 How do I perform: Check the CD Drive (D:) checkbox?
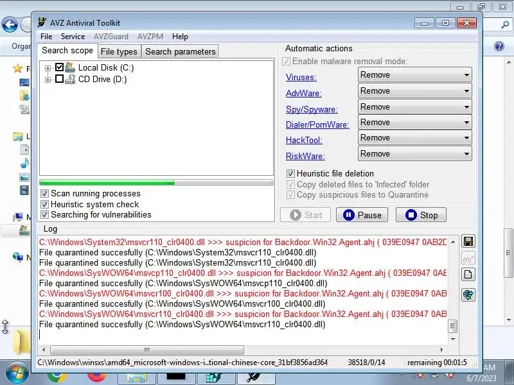[x=59, y=78]
